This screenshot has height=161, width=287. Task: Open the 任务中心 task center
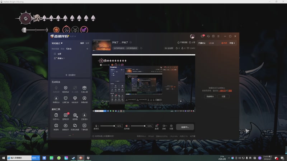pos(56,116)
